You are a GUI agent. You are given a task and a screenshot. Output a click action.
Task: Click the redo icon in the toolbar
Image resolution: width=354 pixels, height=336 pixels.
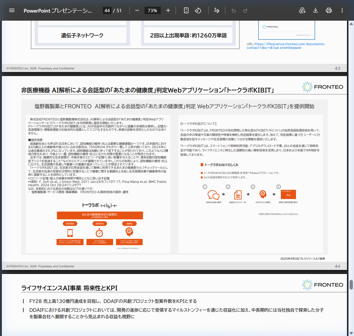point(245,10)
